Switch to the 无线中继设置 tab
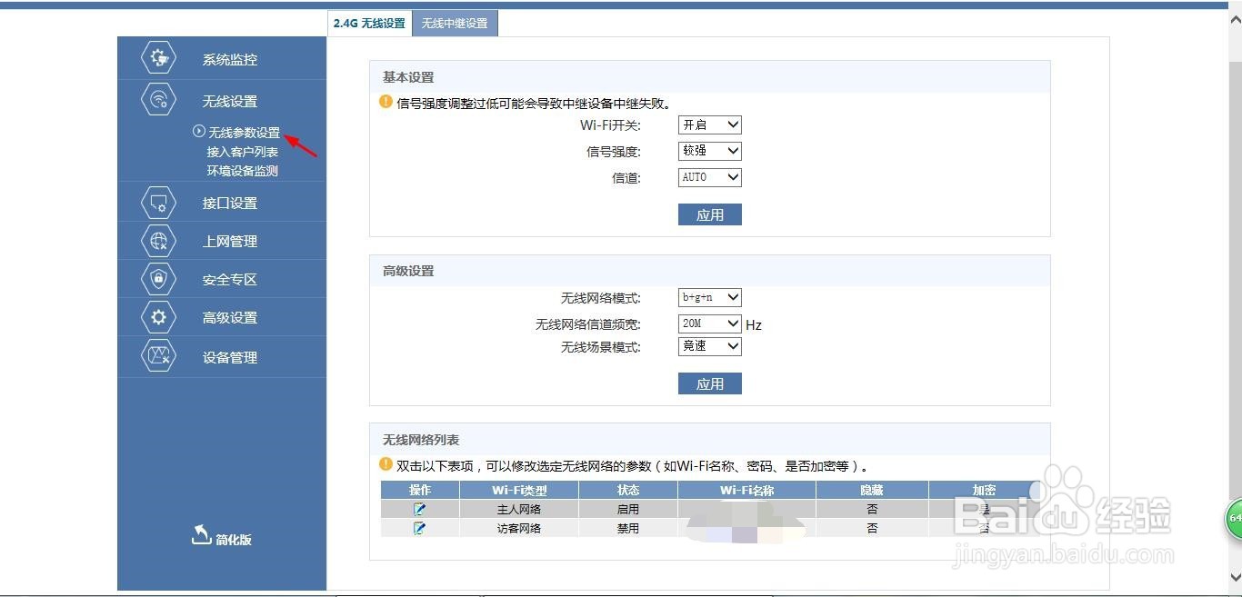Image resolution: width=1242 pixels, height=597 pixels. tap(455, 23)
